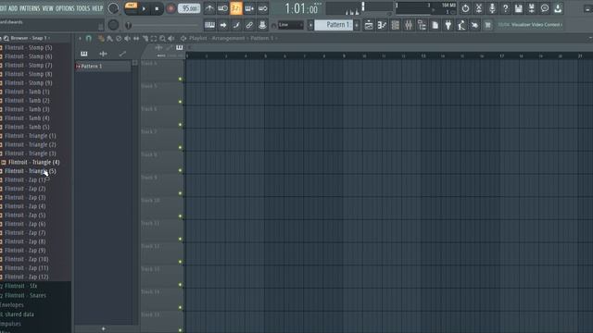Click the undo history circular arrow icon

(465, 8)
